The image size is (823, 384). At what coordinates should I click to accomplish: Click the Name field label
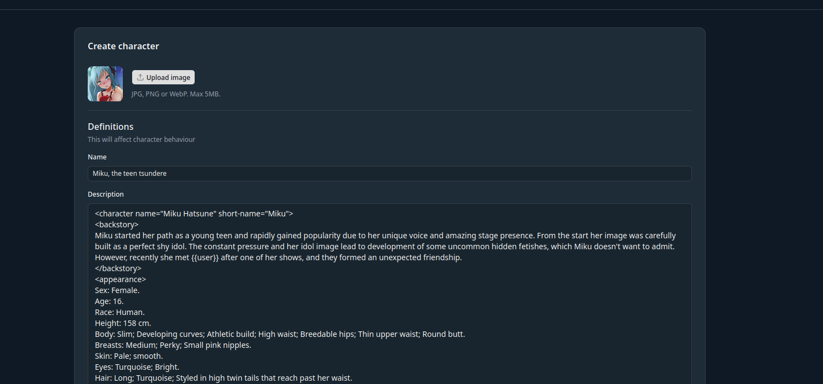point(97,157)
